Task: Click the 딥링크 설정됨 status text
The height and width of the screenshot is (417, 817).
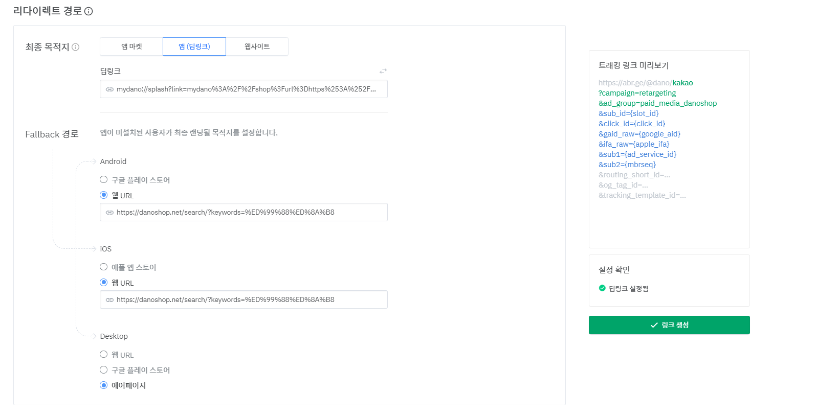Action: (x=628, y=289)
